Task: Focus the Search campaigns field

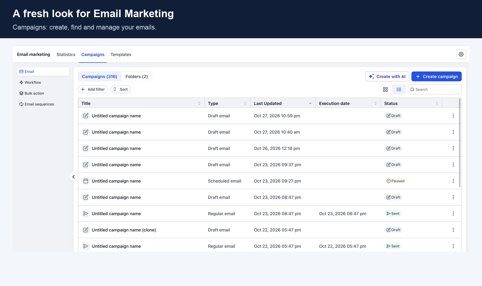Action: point(435,89)
